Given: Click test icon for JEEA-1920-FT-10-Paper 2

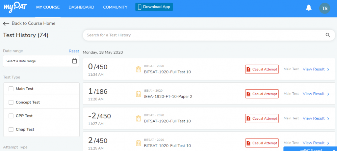Looking at the screenshot, I should 139,94.
